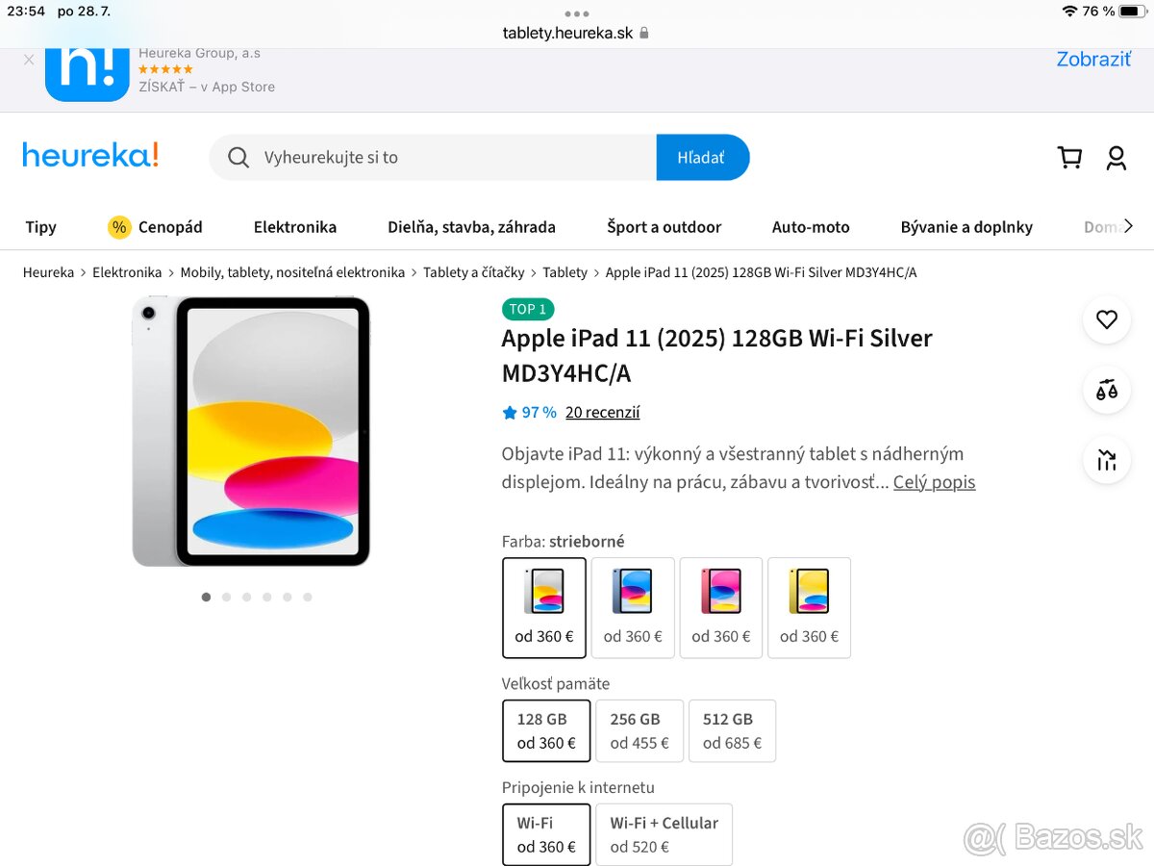
Task: Choose 128 GB memory size
Action: pyautogui.click(x=546, y=731)
